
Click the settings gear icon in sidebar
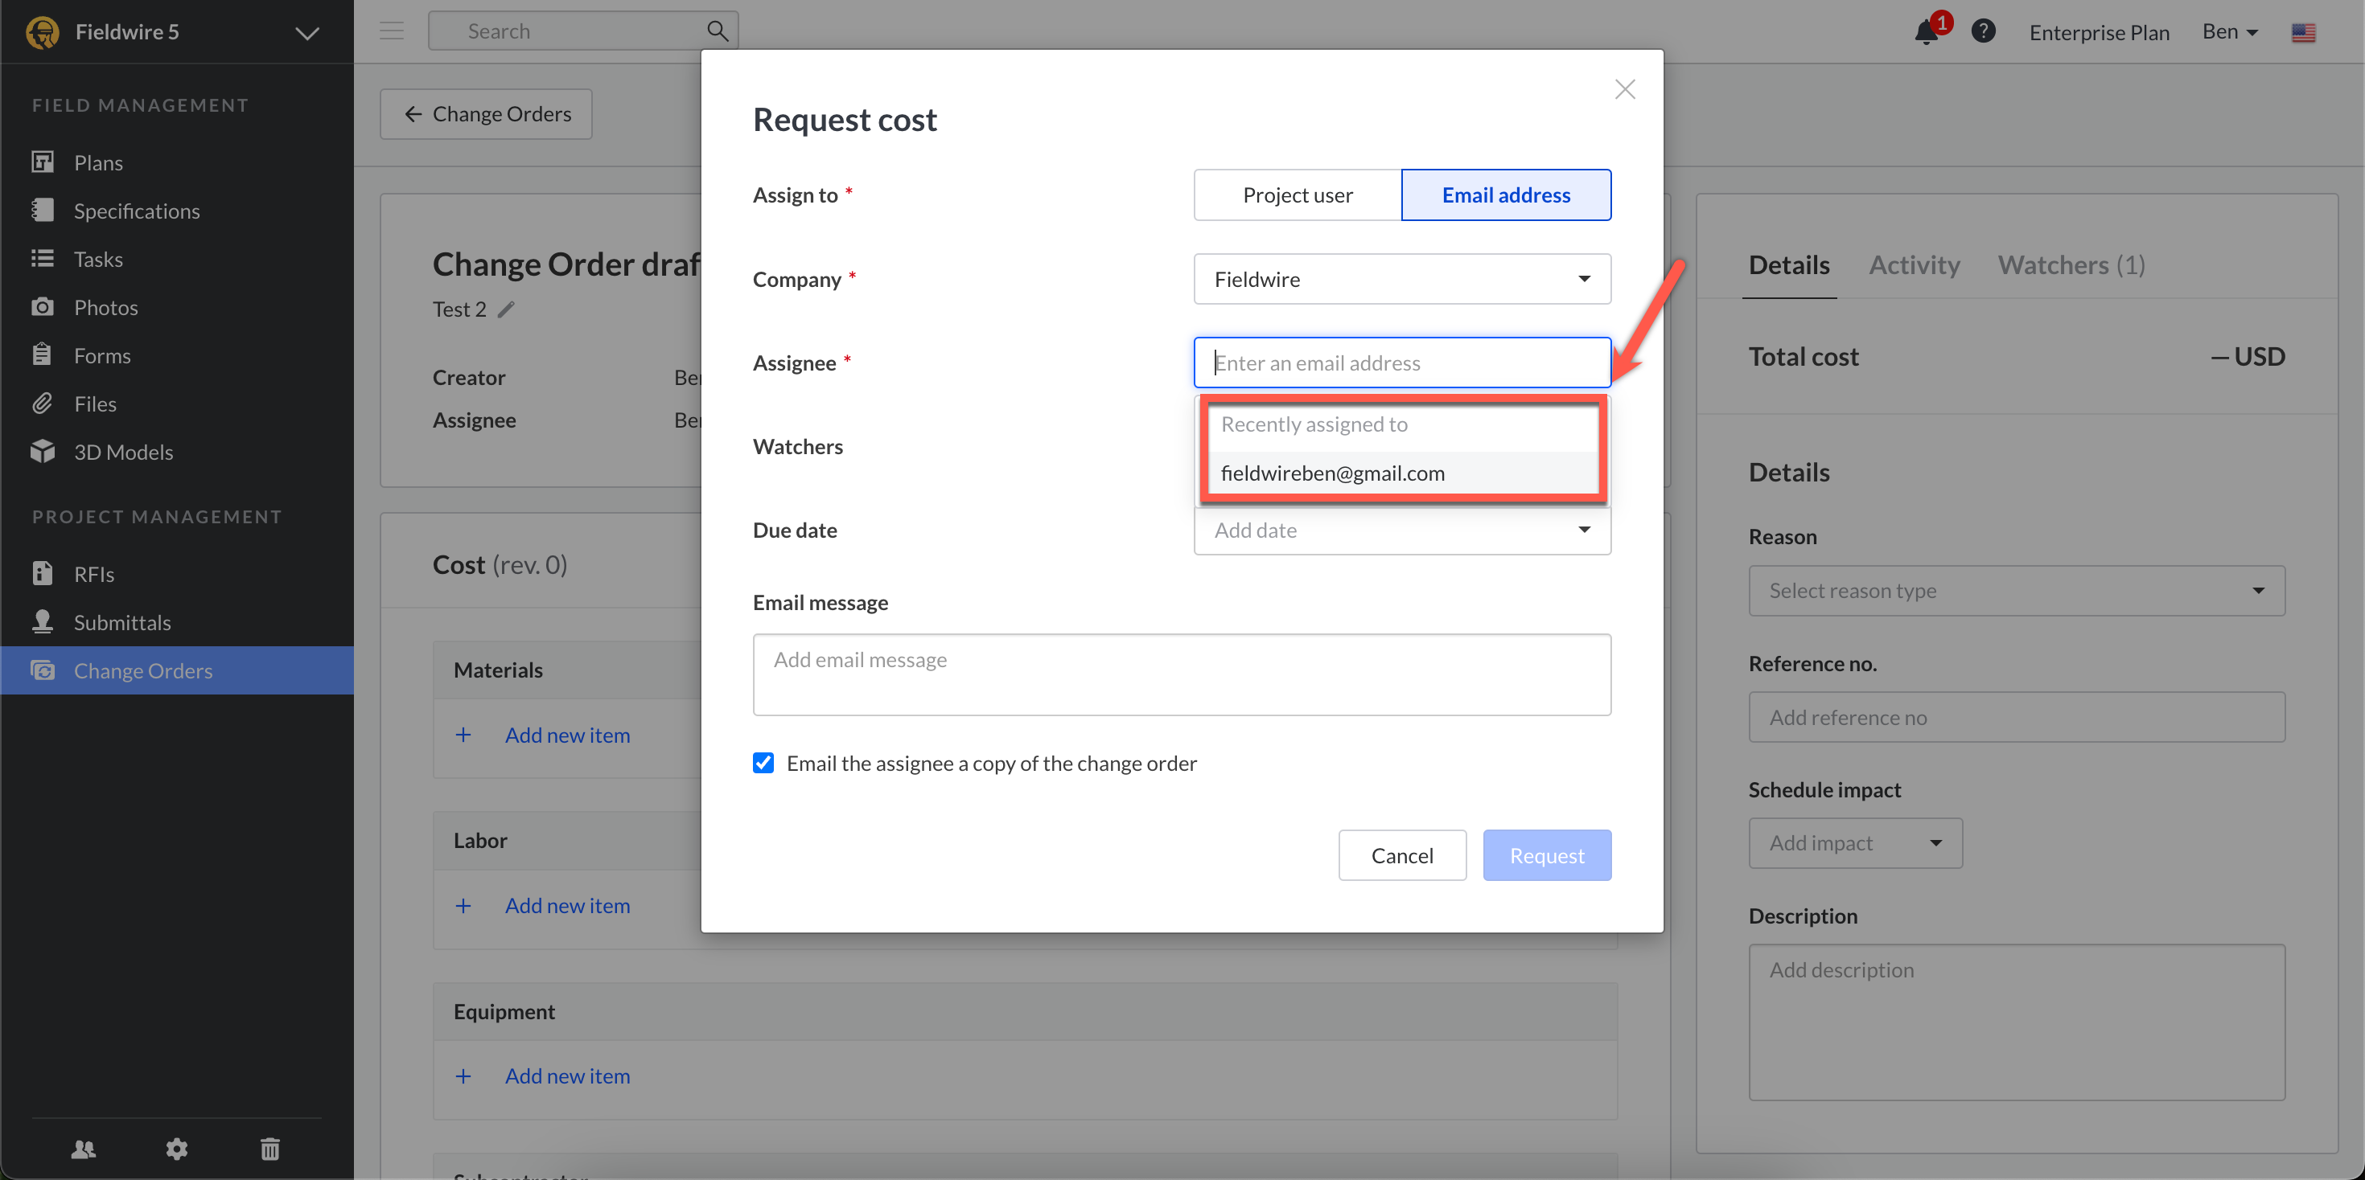coord(176,1148)
